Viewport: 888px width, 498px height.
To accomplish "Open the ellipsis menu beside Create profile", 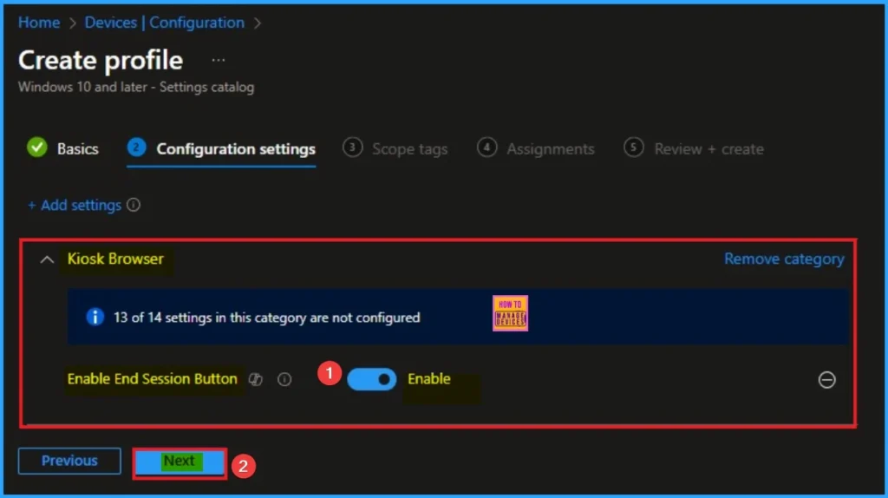I will coord(219,61).
